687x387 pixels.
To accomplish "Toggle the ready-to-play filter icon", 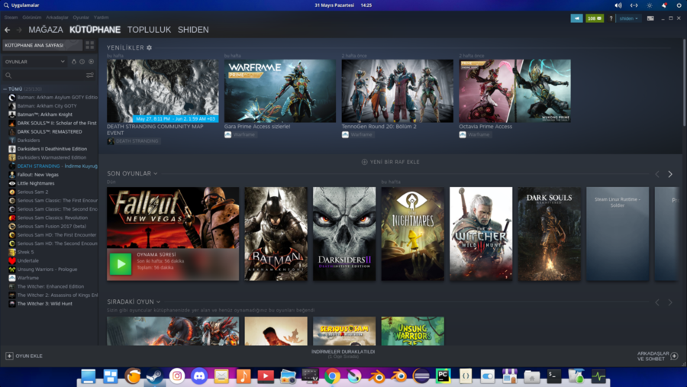I will pos(91,62).
